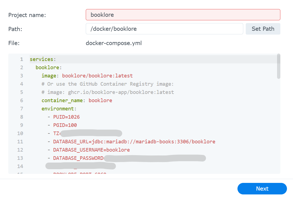Click the TZ environment variable line

click(57, 133)
